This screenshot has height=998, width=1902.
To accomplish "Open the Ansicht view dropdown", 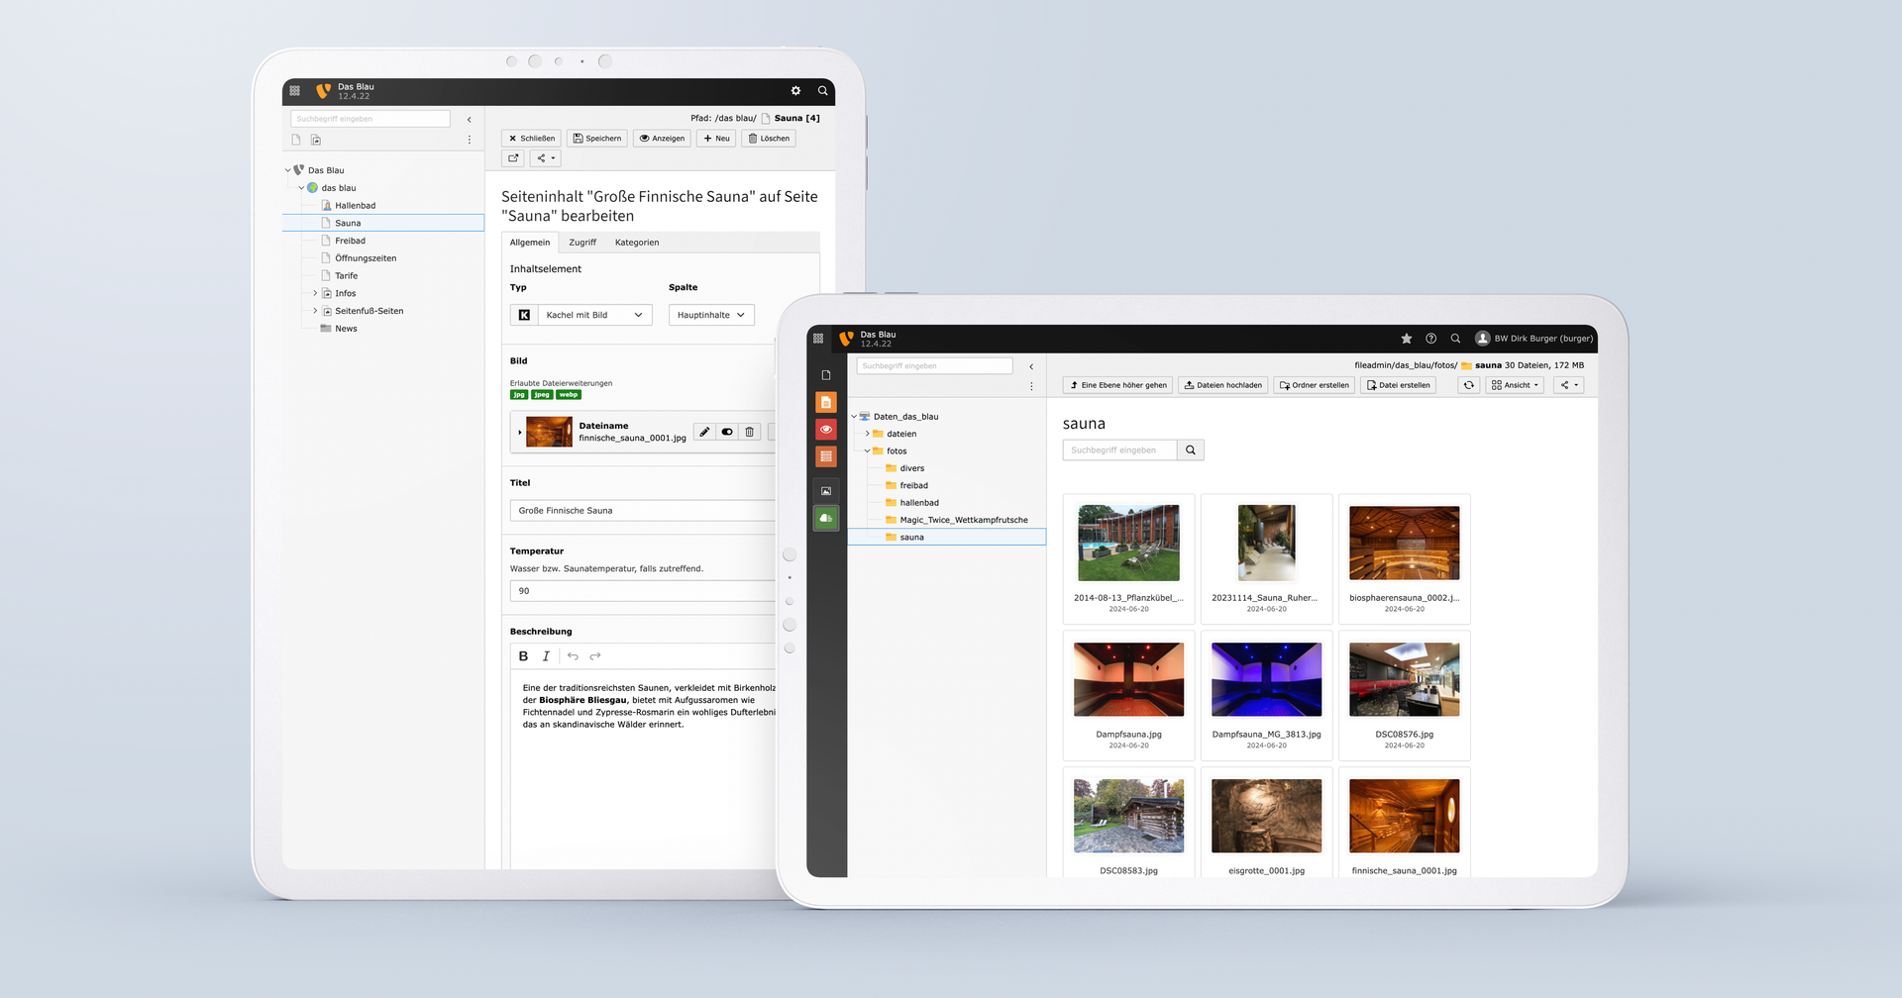I will 1515,385.
